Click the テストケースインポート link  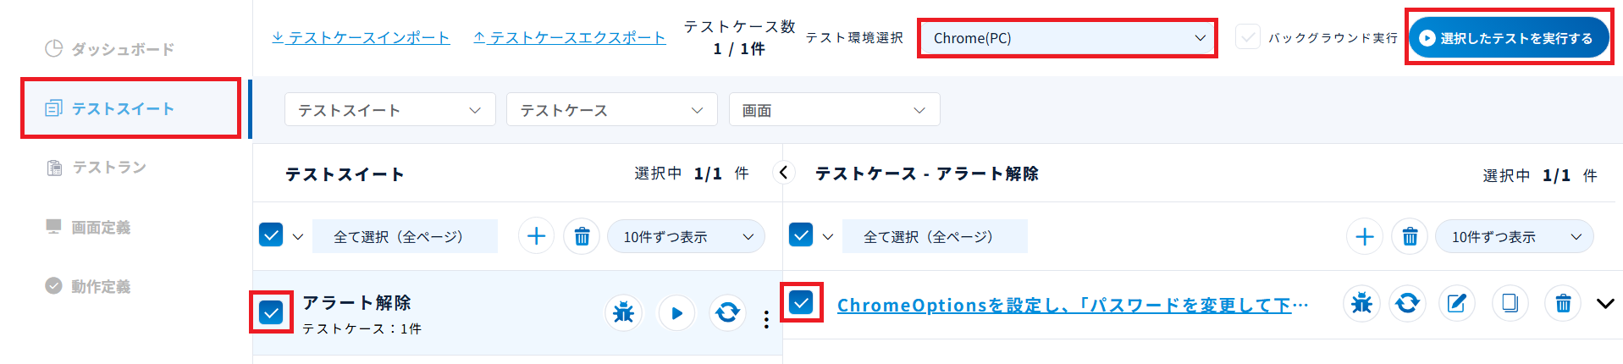[361, 37]
